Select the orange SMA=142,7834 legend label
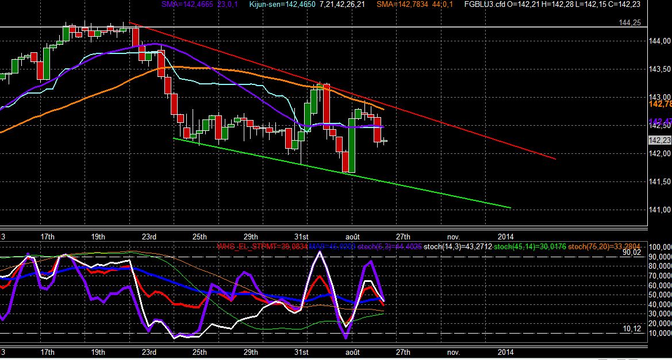This screenshot has width=672, height=360. 402,4
